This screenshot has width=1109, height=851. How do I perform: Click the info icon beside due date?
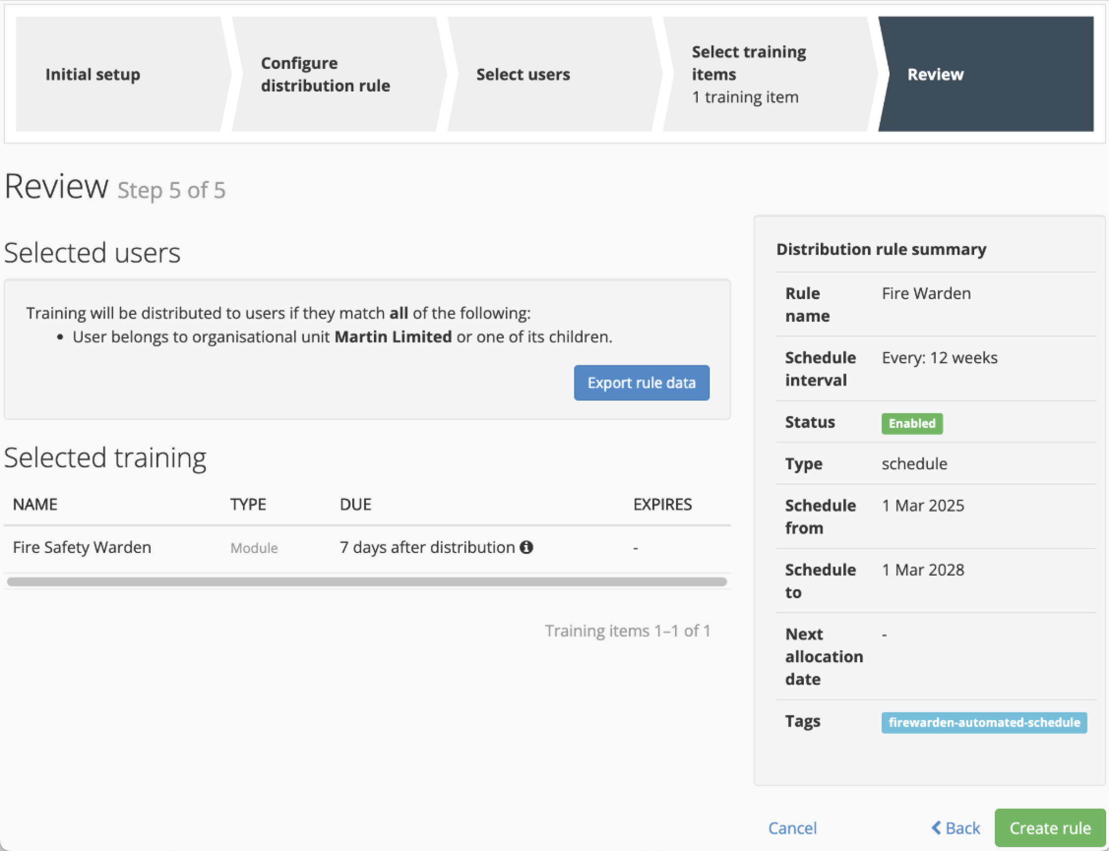click(526, 547)
